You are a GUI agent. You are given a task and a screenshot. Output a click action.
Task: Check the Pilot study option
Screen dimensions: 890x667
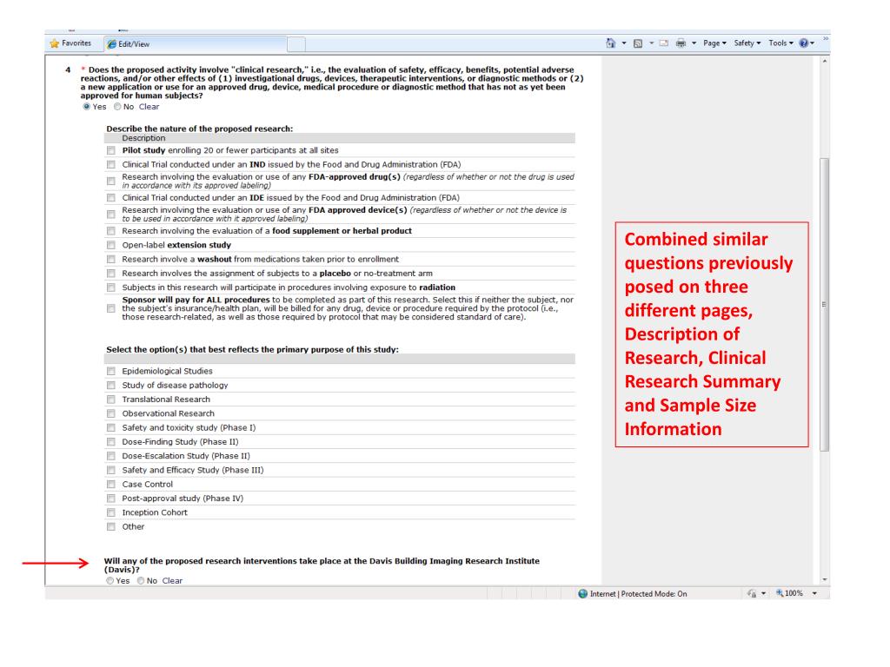(x=110, y=150)
